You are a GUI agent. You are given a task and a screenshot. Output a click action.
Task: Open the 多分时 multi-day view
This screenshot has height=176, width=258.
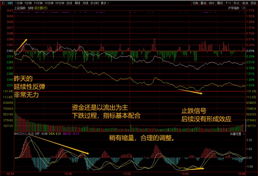(94, 3)
